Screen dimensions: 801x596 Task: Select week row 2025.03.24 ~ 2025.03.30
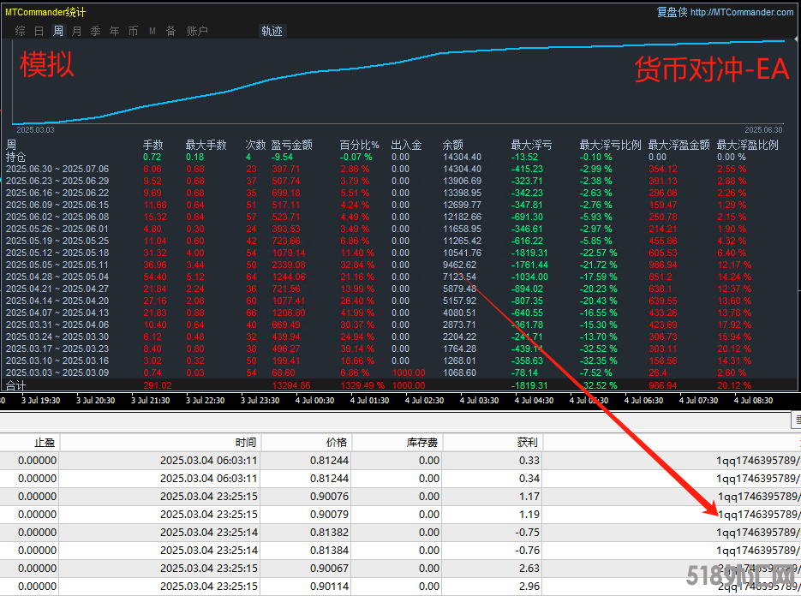pyautogui.click(x=398, y=337)
